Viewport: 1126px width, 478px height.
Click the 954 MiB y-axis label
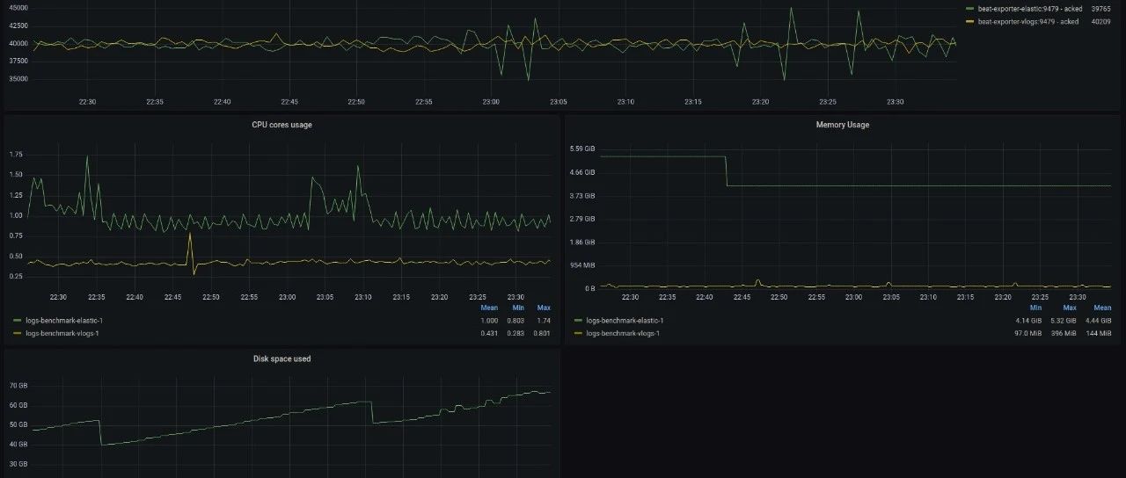coord(583,264)
